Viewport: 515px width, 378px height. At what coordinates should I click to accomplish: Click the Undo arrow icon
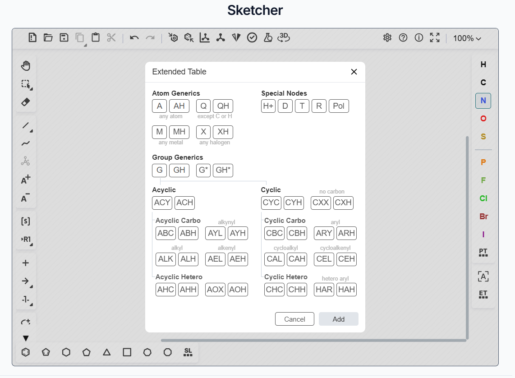tap(134, 38)
